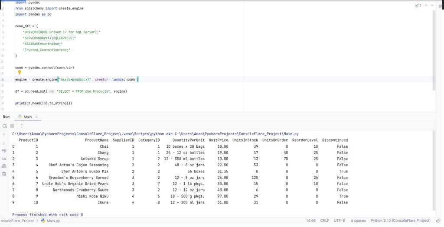This screenshot has height=227, width=444.
Task: Click the mssql+pyodbc:// string in create_engine
Action: [75, 80]
